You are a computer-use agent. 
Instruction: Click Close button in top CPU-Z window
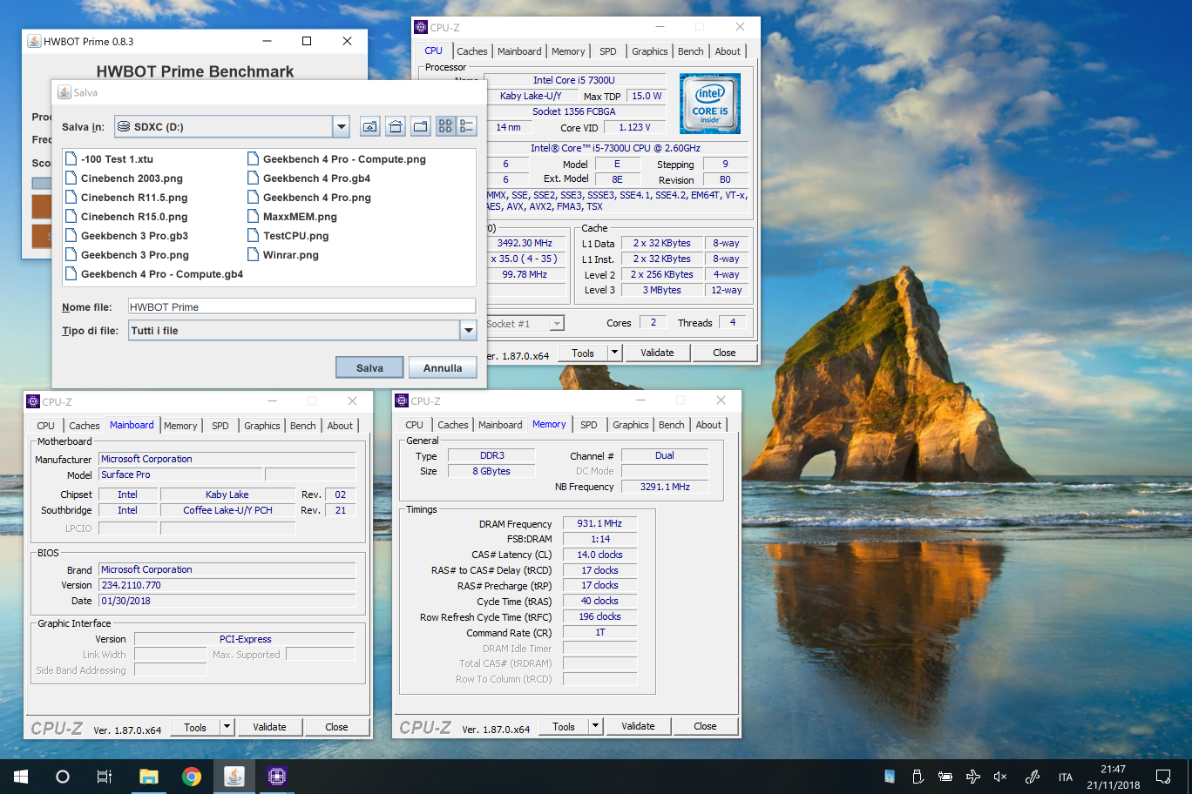pyautogui.click(x=724, y=353)
